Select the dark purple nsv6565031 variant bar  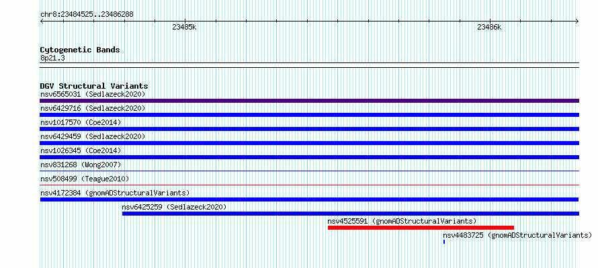coord(309,101)
